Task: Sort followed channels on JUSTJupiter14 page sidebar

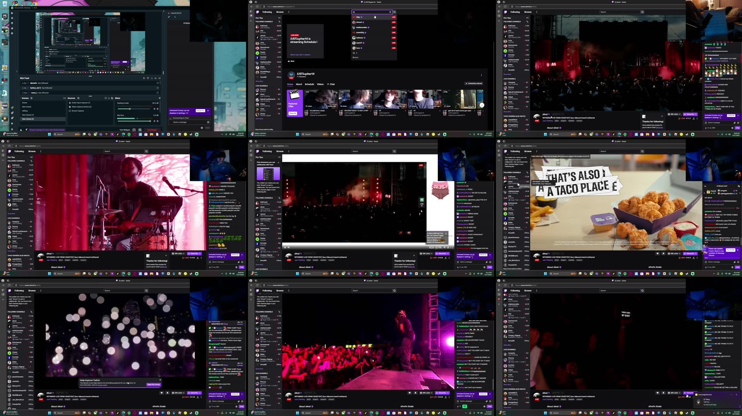Action: click(x=279, y=21)
